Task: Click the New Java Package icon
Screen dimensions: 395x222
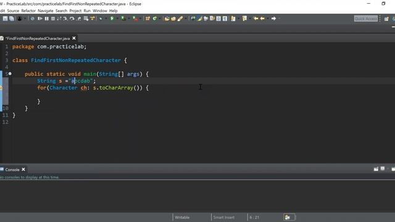Action: click(148, 18)
